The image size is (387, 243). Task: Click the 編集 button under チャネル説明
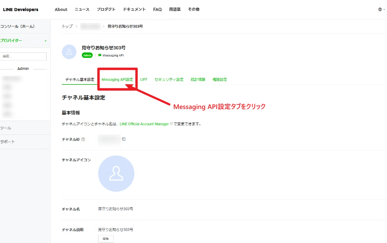click(106, 239)
